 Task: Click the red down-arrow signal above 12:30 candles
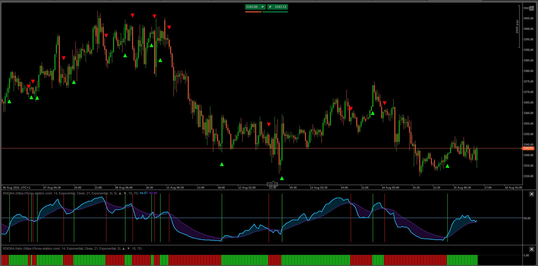[x=269, y=125]
